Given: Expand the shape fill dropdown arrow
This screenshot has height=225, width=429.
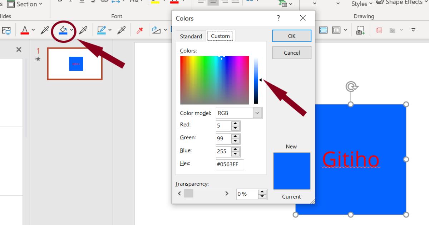Looking at the screenshot, I should [72, 30].
